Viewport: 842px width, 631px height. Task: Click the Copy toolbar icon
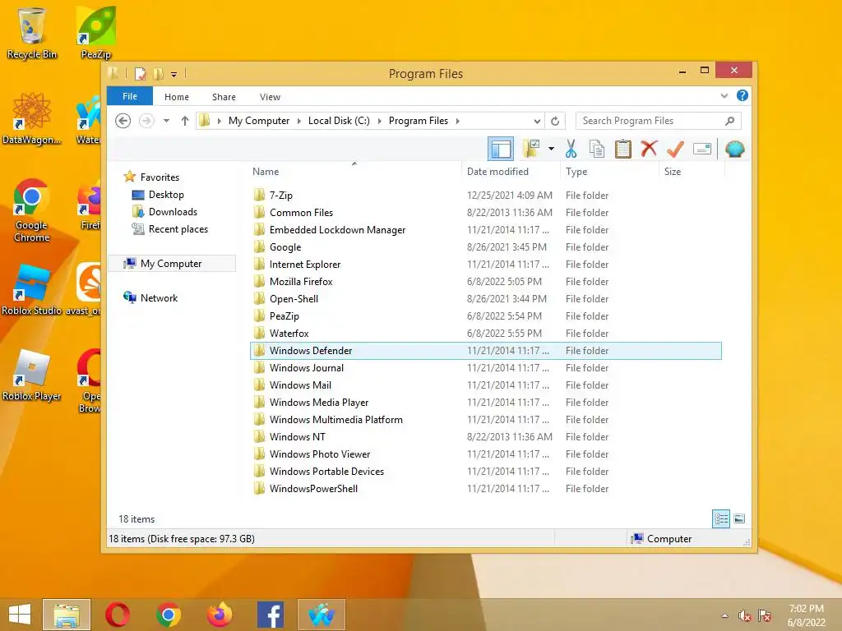click(x=597, y=149)
